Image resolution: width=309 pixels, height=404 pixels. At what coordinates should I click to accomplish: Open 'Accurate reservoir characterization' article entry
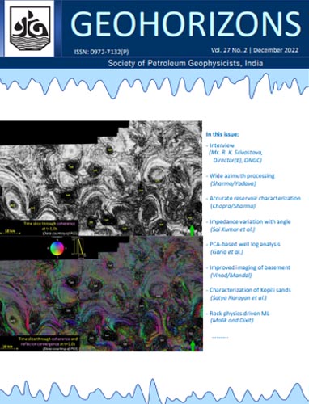pos(255,198)
